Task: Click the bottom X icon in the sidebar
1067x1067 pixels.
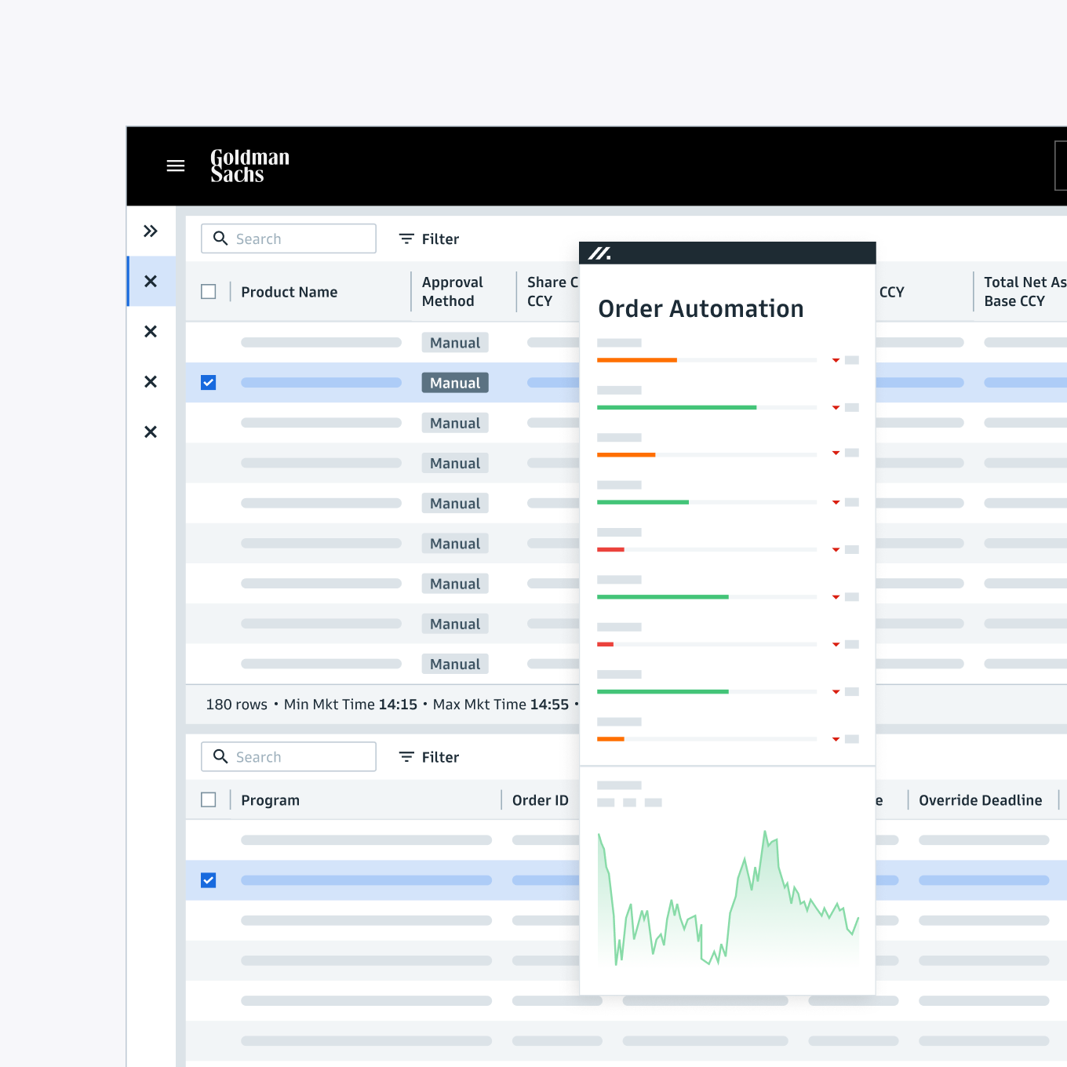Action: click(151, 432)
